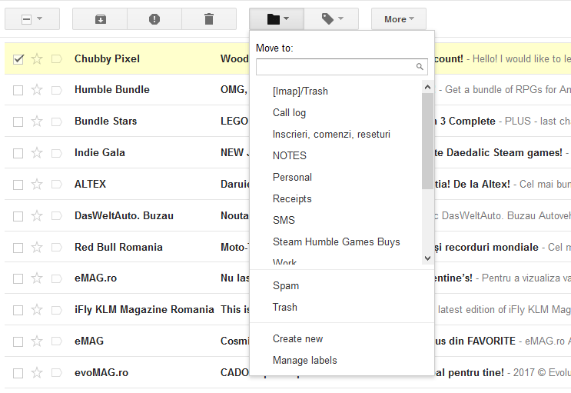Click the label list scroll-down arrow
The width and height of the screenshot is (571, 393).
pos(427,258)
